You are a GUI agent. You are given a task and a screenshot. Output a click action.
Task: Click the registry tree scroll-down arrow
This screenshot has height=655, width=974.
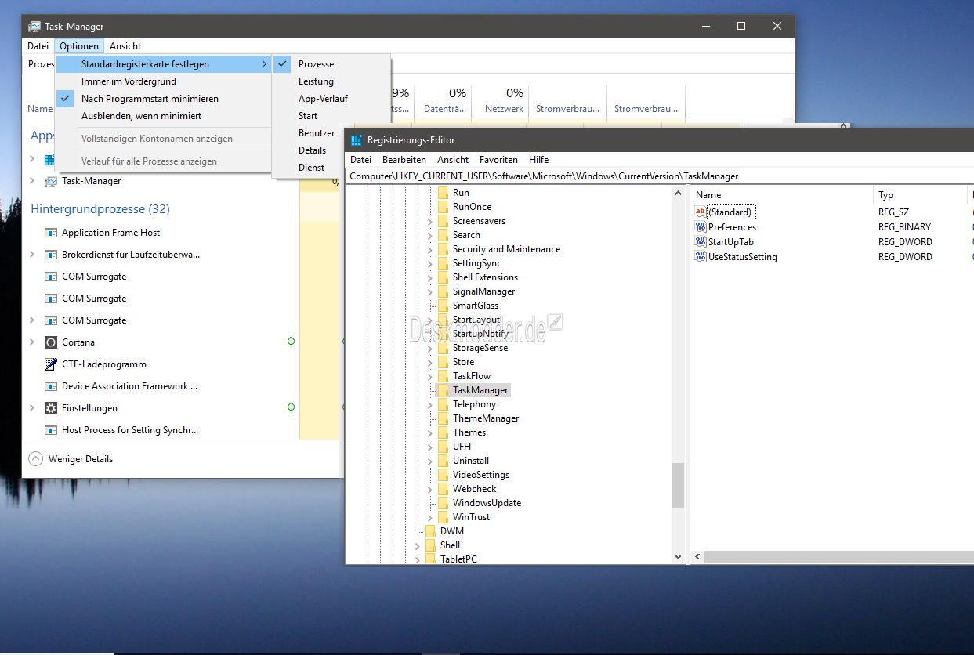pyautogui.click(x=679, y=557)
